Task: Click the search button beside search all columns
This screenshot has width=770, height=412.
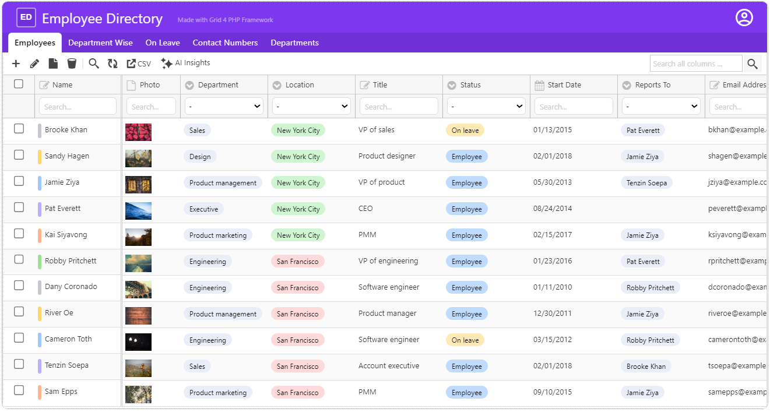Action: coord(753,64)
